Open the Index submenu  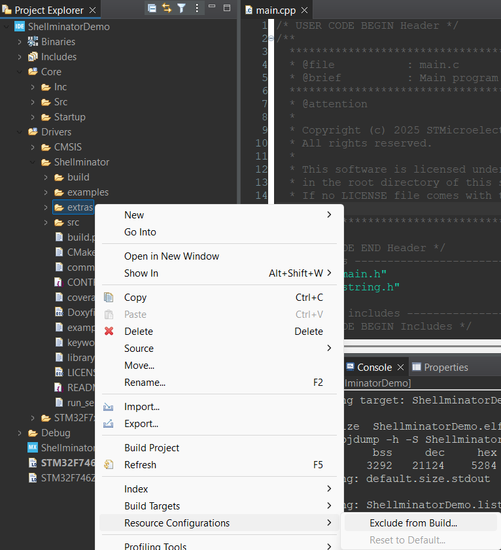pos(219,489)
